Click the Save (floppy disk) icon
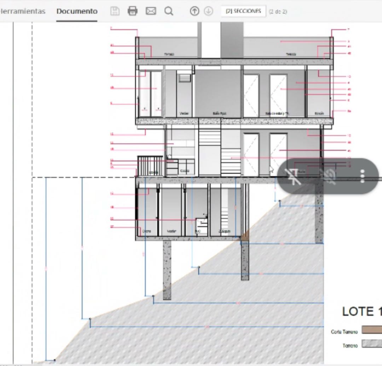 [x=115, y=11]
